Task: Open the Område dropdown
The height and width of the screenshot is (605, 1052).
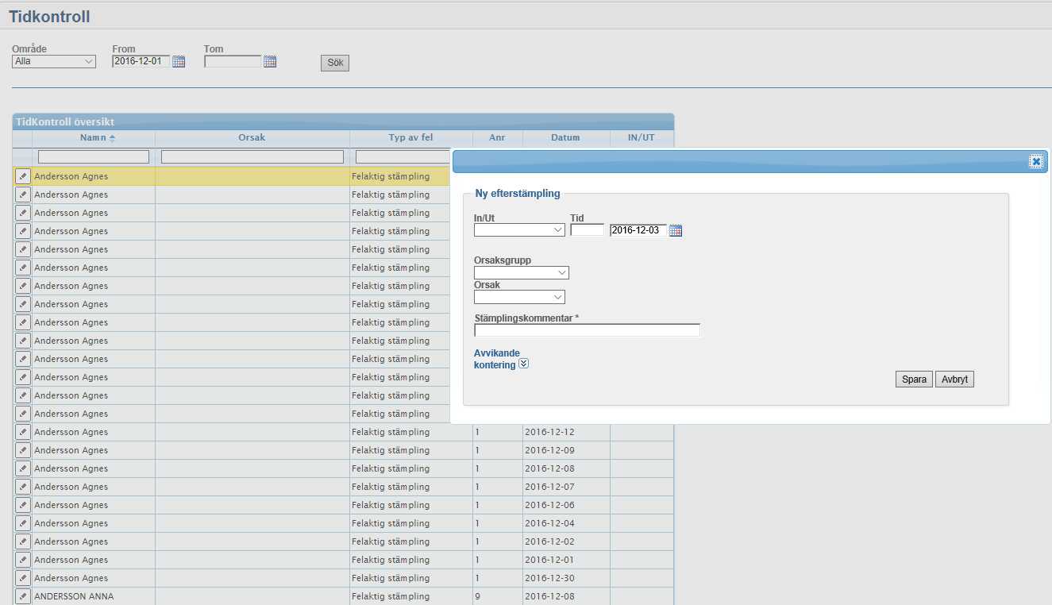Action: [54, 61]
